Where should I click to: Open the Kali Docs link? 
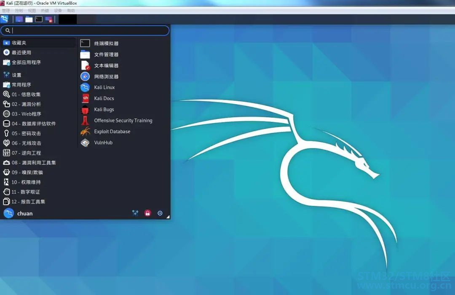tap(104, 98)
